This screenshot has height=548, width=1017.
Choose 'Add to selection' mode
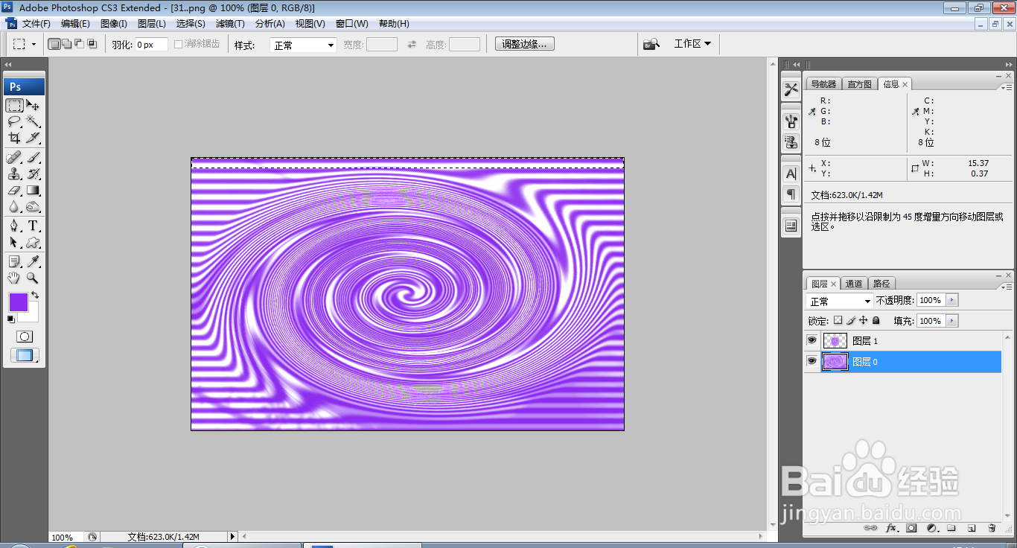pyautogui.click(x=67, y=44)
